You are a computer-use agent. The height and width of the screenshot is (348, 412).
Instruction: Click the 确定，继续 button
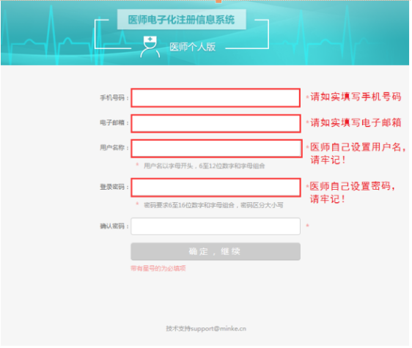point(216,251)
